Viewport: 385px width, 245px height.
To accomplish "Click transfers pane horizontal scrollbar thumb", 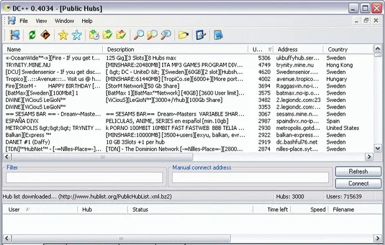I will (121, 238).
